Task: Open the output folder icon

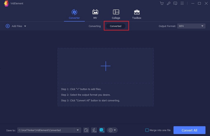Action: tap(86, 130)
